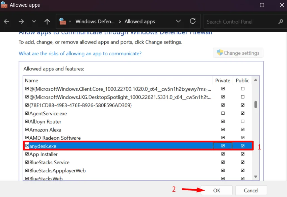Click the list scrollbar thumb
The image size is (287, 197).
(x=256, y=105)
